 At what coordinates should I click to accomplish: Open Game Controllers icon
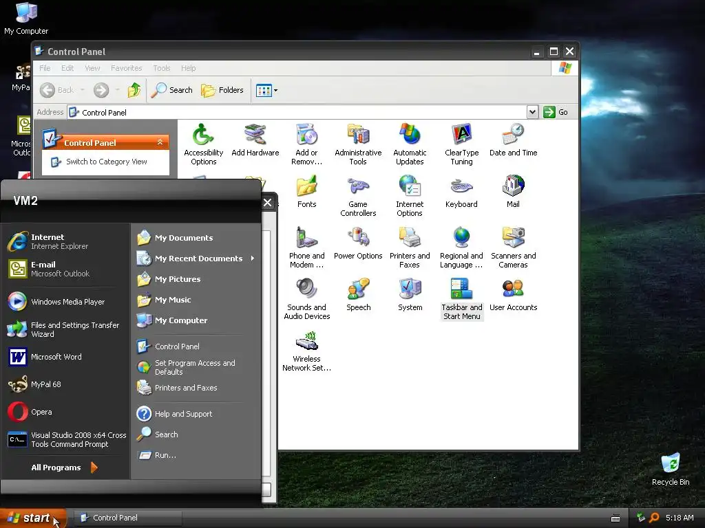(x=358, y=196)
